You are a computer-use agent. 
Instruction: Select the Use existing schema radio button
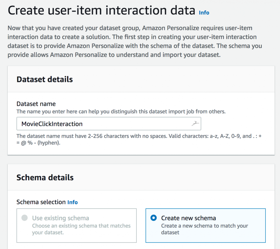point(25,218)
